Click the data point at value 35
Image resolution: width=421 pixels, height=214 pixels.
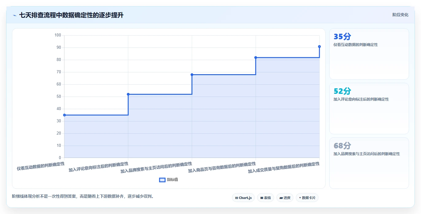point(64,115)
